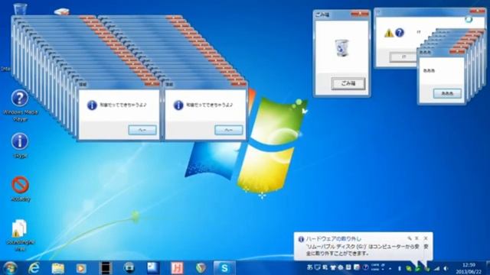Open the volume speaker tray icon
Image resolution: width=490 pixels, height=275 pixels.
click(x=446, y=268)
